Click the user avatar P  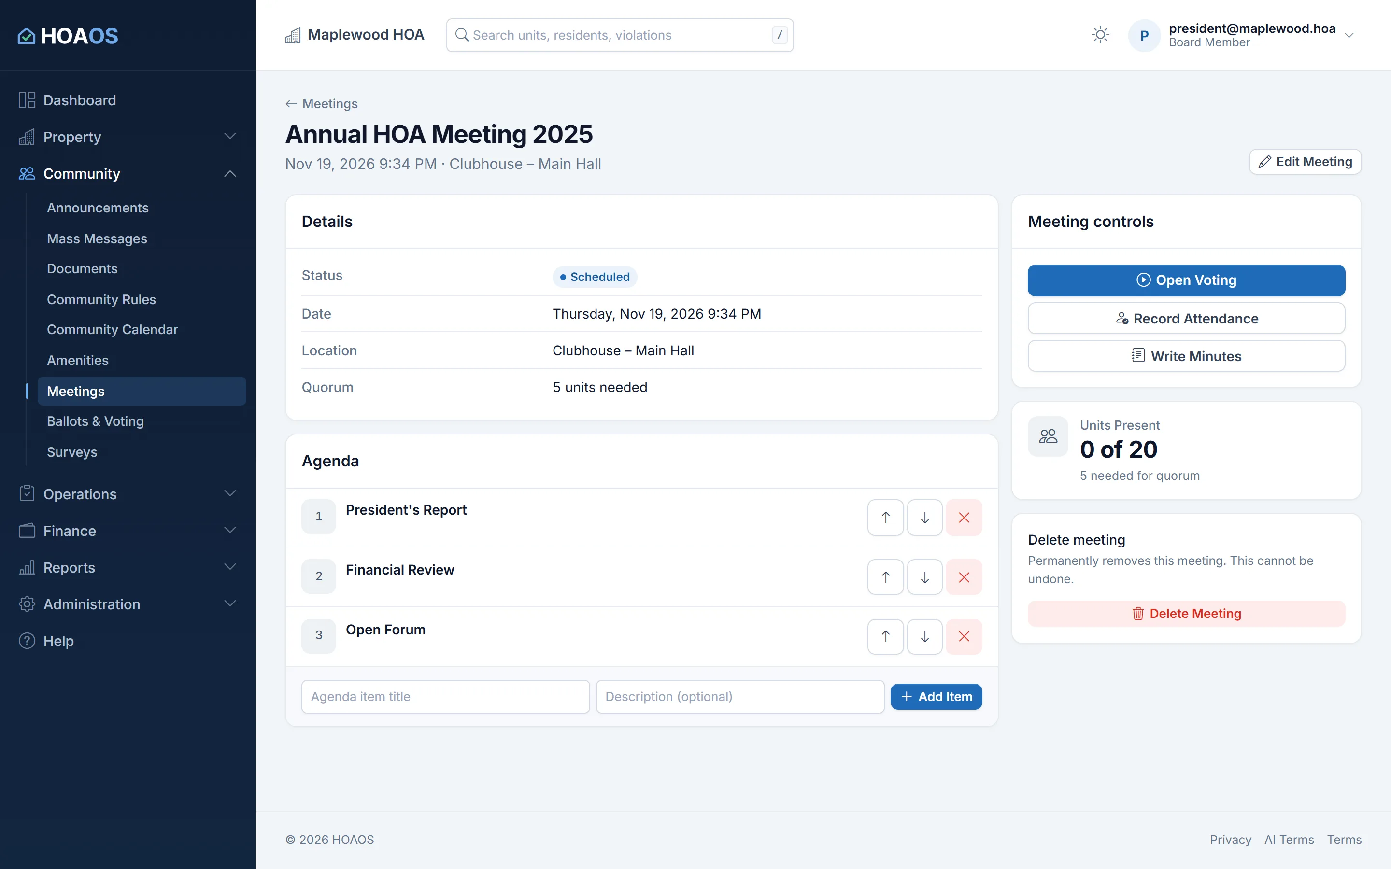tap(1144, 36)
